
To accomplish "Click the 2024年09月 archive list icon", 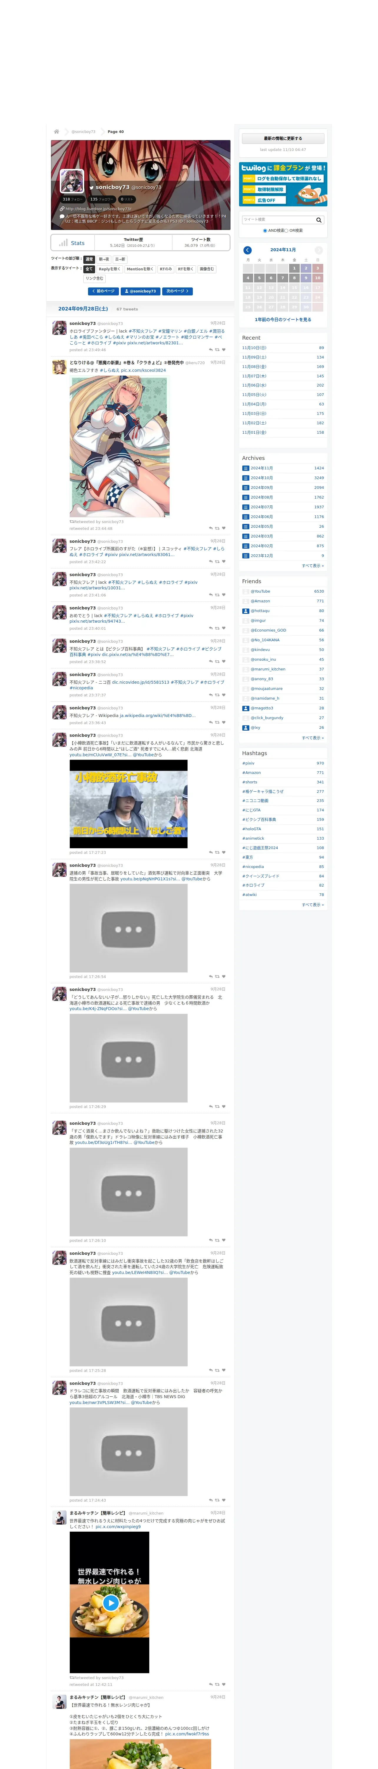I will (x=246, y=488).
